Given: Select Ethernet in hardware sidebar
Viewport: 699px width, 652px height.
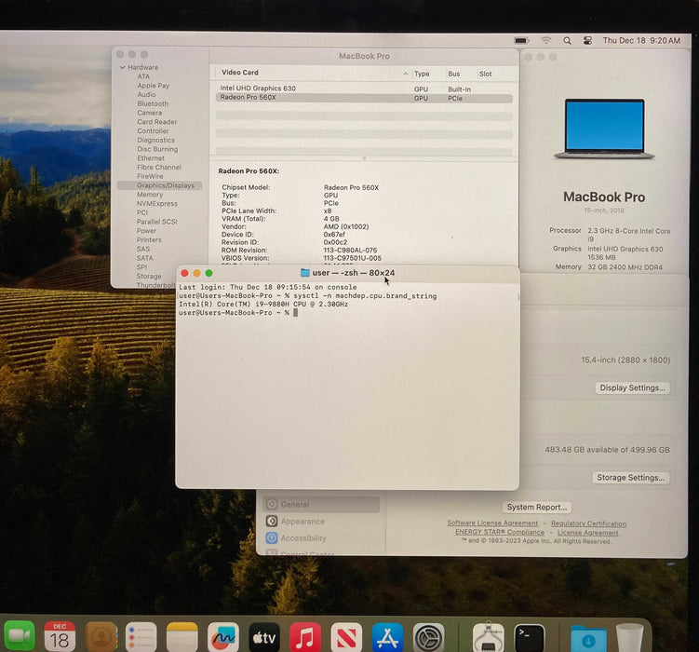Looking at the screenshot, I should click(x=151, y=158).
